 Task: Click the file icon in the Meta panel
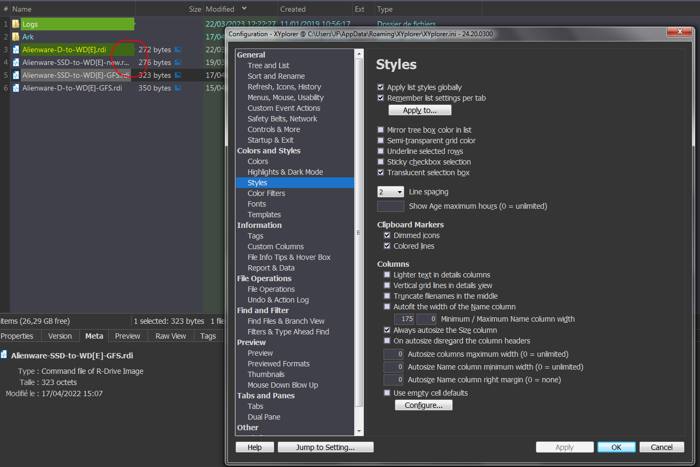tap(4, 355)
